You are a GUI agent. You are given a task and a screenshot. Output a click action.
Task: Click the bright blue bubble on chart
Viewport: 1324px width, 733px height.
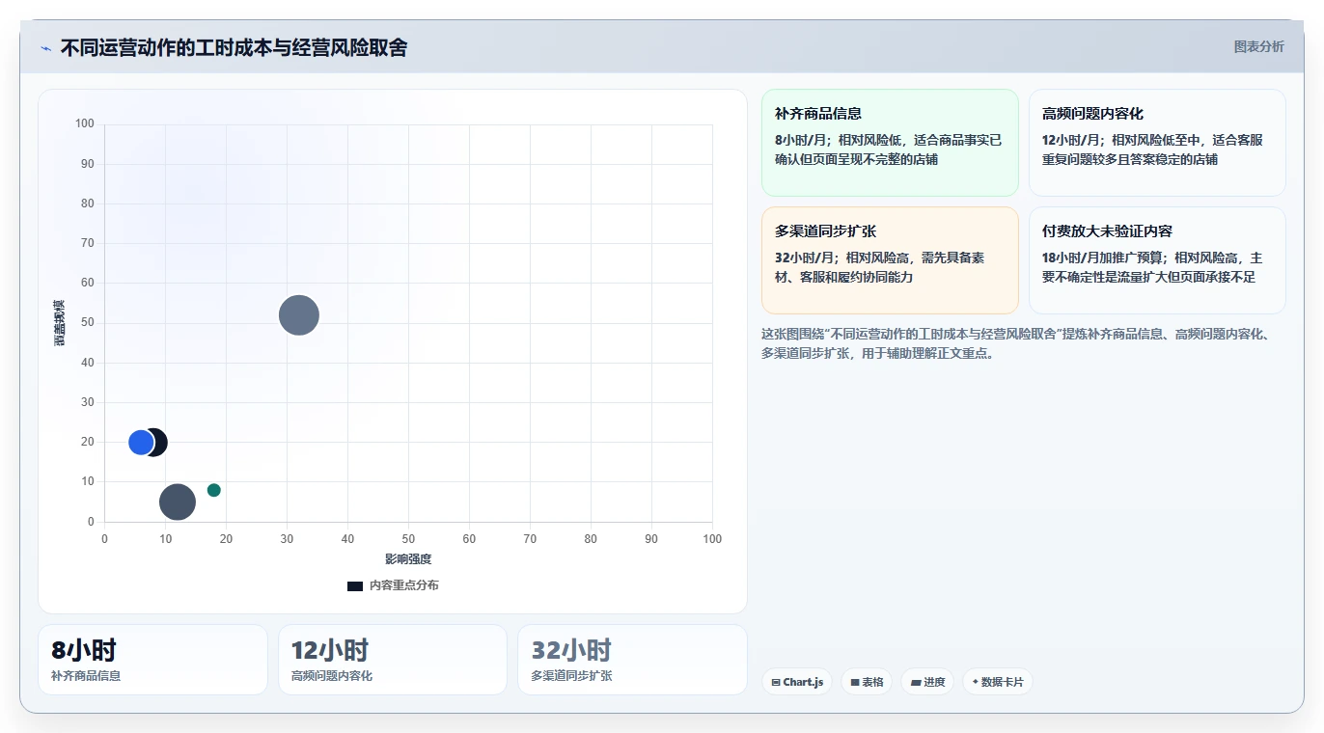pyautogui.click(x=141, y=443)
